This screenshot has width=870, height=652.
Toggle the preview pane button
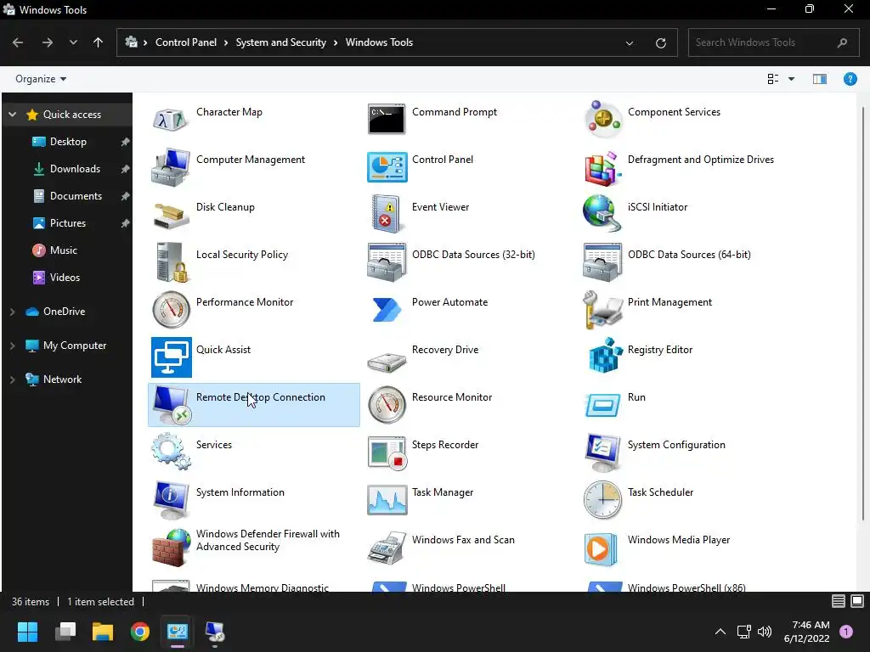pyautogui.click(x=820, y=79)
